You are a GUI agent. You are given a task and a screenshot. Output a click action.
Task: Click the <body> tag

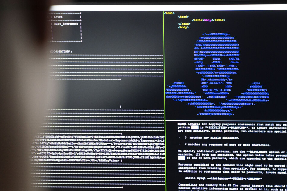(183, 27)
